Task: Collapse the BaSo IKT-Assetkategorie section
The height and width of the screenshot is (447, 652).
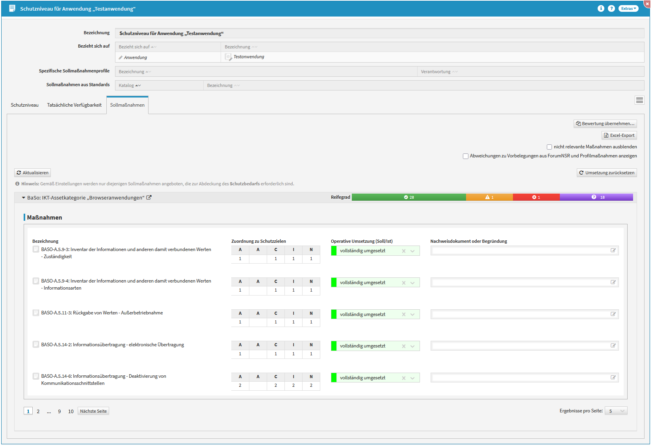Action: [x=24, y=198]
